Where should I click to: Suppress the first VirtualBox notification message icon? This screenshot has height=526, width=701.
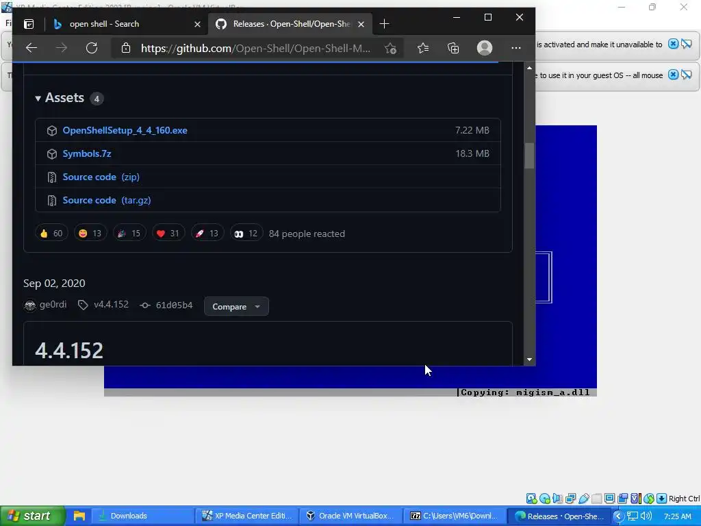[686, 44]
